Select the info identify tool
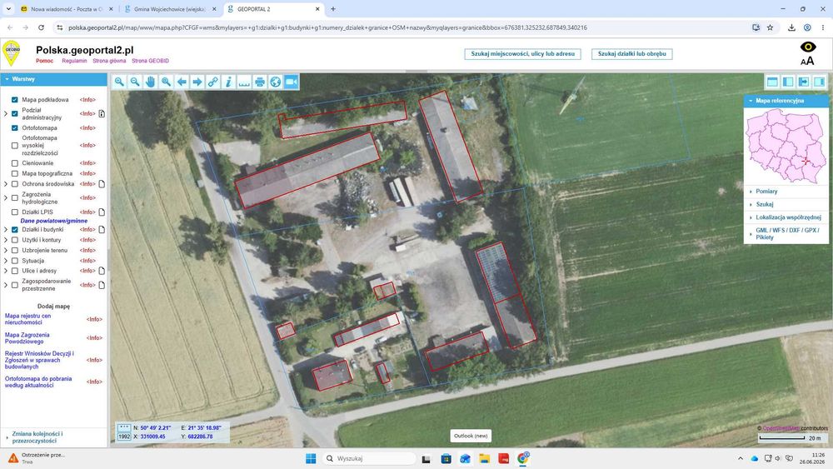This screenshot has width=833, height=469. pyautogui.click(x=228, y=82)
